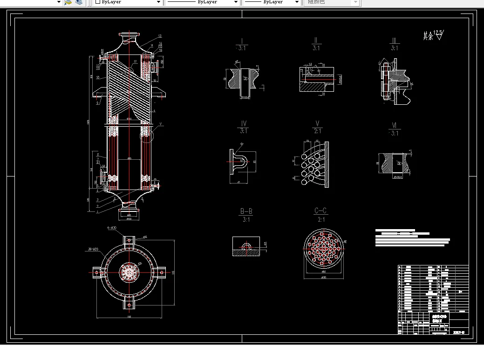Select the detail label IV 3:1
The image size is (484, 346).
[x=244, y=127]
